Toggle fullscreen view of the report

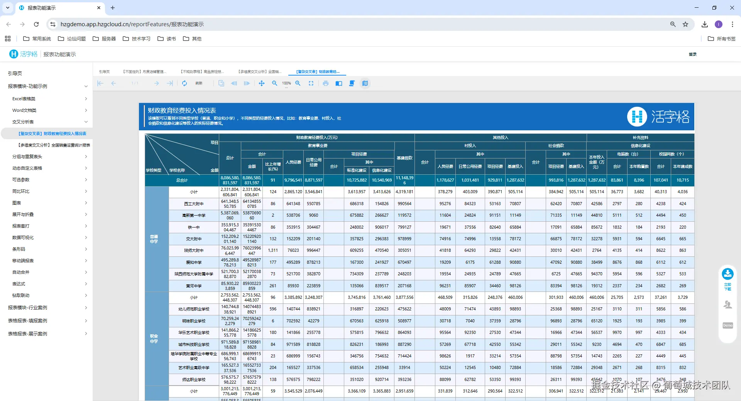[311, 83]
